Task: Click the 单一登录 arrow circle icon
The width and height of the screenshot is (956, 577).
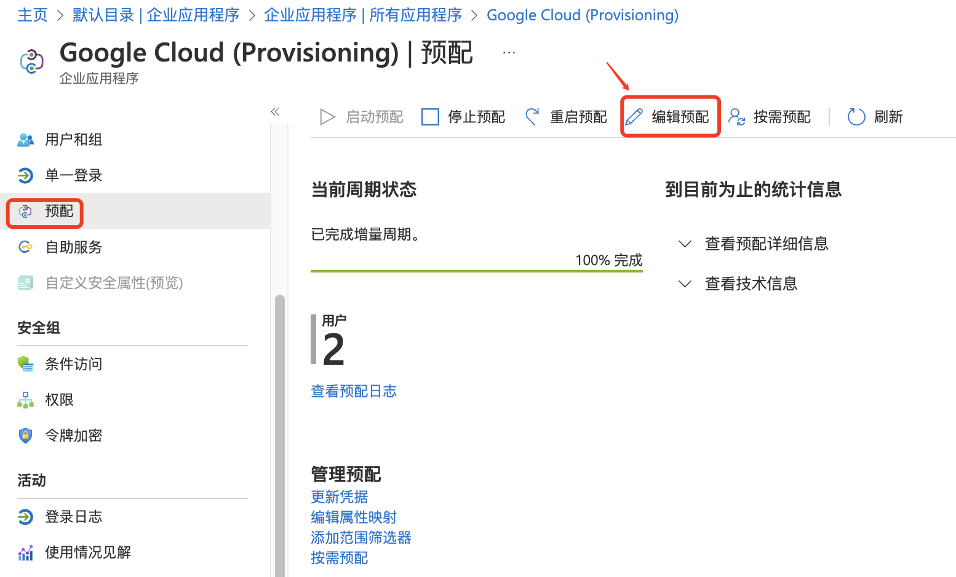Action: coord(25,175)
